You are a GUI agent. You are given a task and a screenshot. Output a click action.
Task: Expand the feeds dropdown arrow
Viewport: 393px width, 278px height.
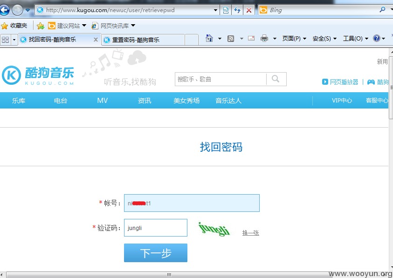tap(241, 39)
